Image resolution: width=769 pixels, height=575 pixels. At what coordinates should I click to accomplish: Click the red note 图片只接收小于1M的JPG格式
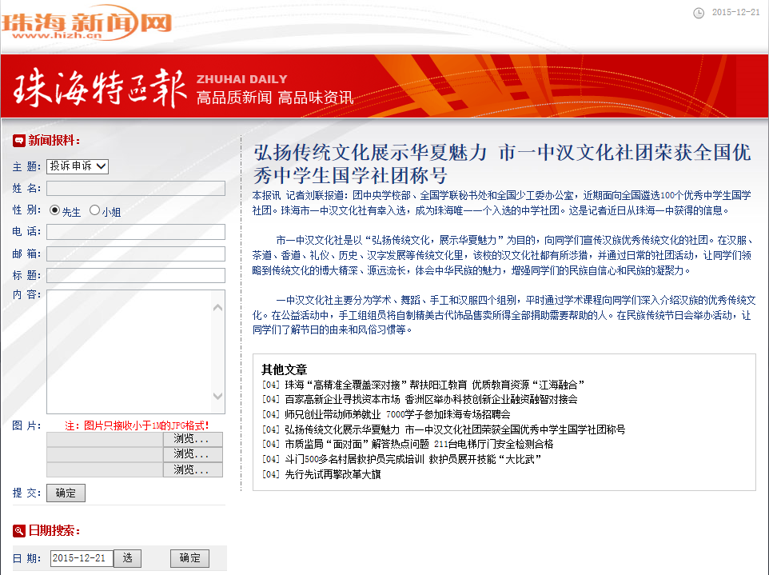coord(137,425)
